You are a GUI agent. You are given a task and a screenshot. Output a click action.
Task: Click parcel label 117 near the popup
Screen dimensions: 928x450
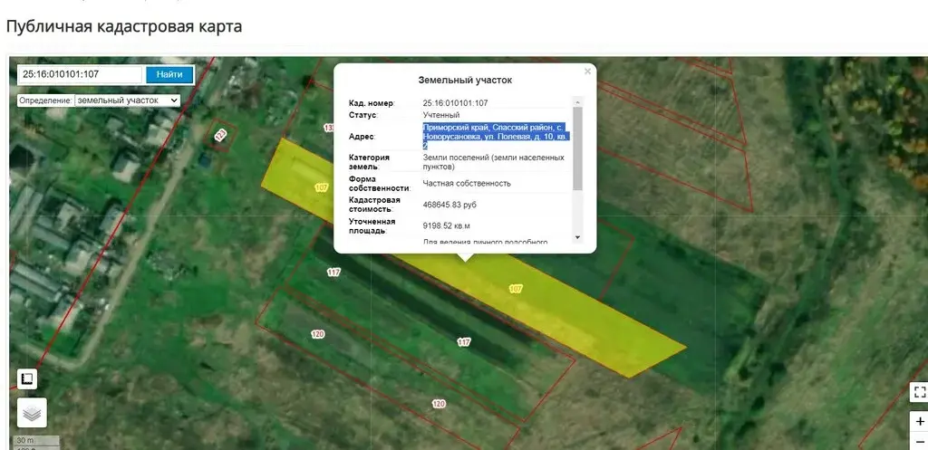point(333,272)
